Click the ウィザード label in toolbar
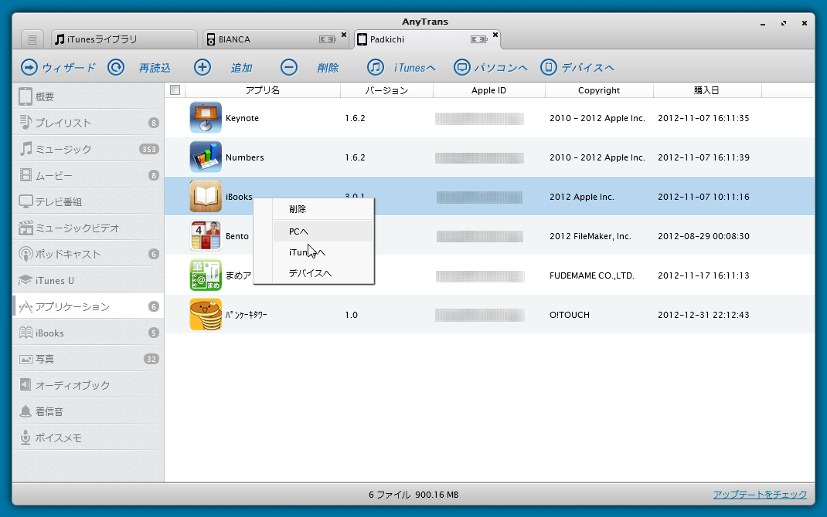This screenshot has width=827, height=517. click(69, 67)
